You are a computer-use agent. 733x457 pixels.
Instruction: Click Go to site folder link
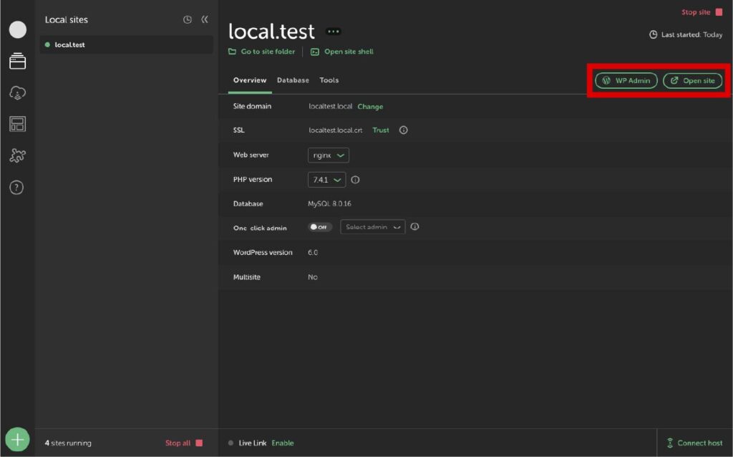pyautogui.click(x=262, y=52)
